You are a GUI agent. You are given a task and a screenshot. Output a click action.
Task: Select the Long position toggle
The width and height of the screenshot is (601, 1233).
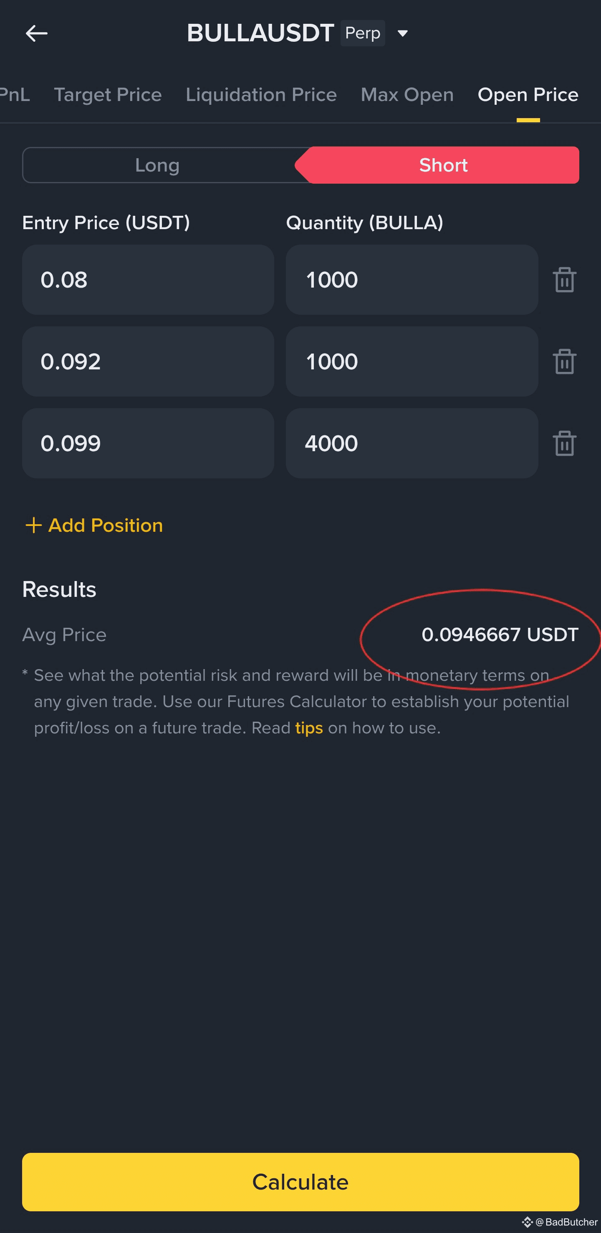point(157,165)
